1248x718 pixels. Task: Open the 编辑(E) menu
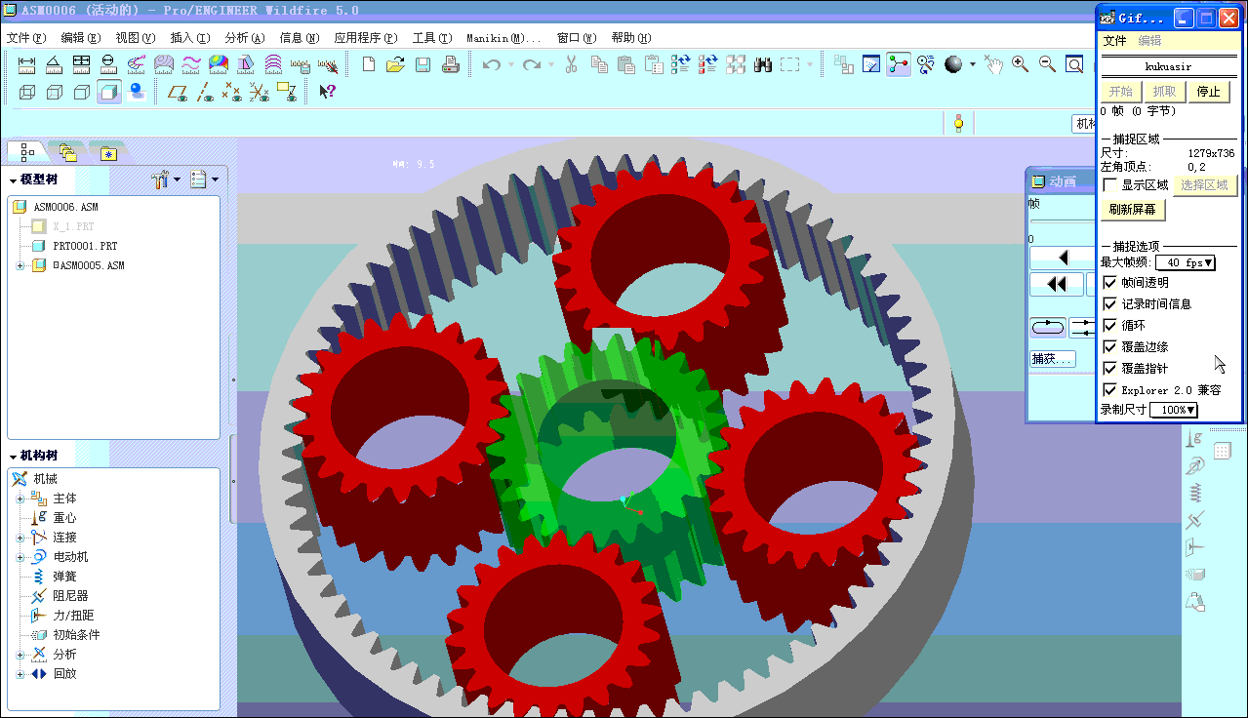tap(80, 38)
